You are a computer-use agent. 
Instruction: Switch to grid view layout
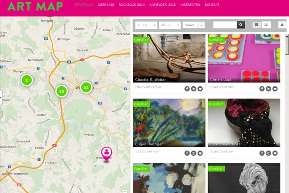[257, 25]
